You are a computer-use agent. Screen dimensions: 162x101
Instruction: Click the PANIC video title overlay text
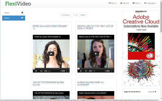(x=47, y=37)
